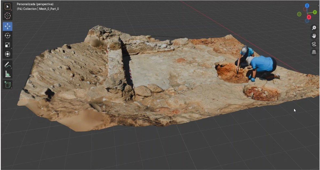Activate the 3D Cursor tool
This screenshot has height=170, width=320.
tap(7, 16)
